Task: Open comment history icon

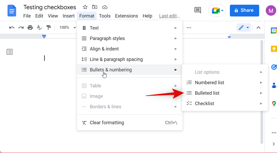Action: (x=197, y=10)
